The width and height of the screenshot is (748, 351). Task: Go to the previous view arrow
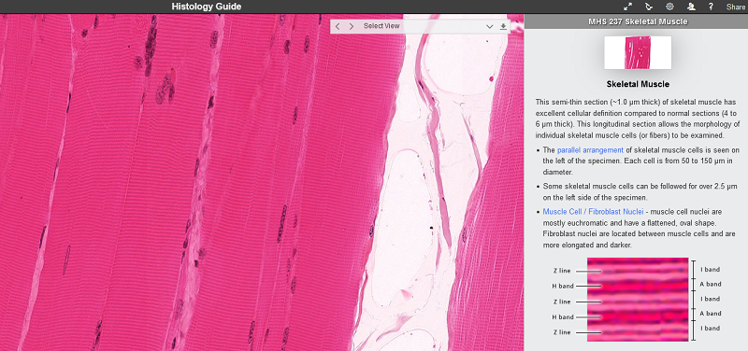[338, 26]
